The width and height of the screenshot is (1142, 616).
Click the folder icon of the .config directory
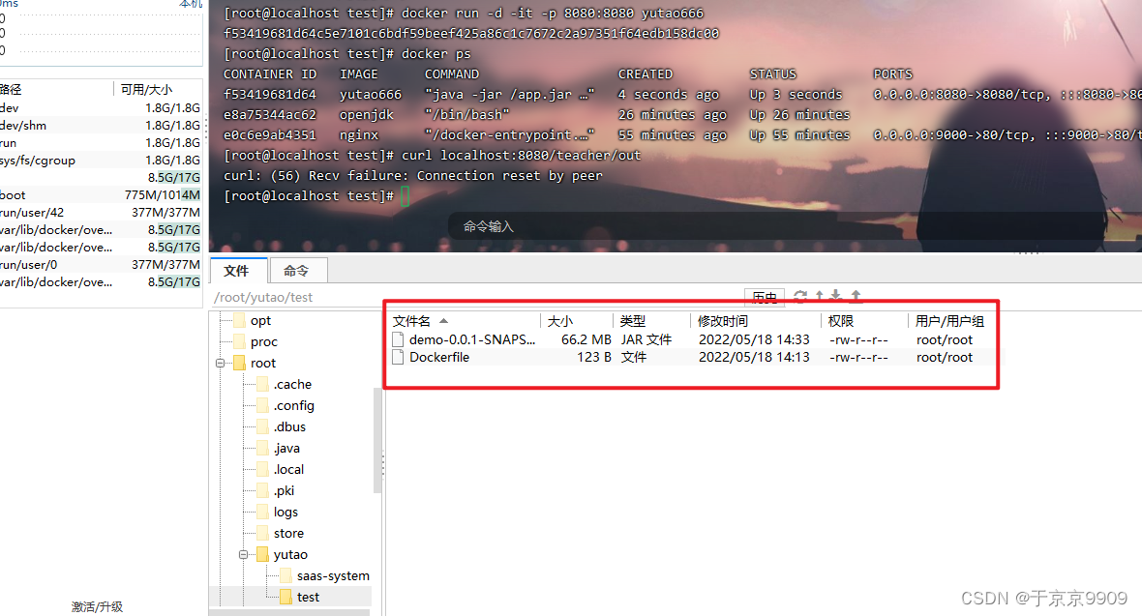[x=263, y=405]
